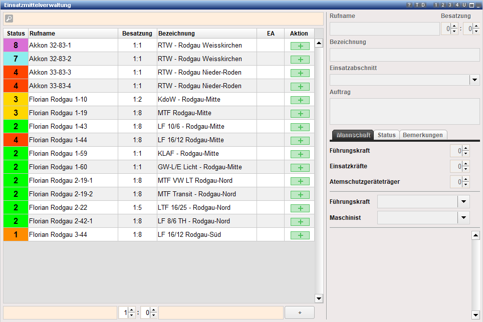Click into the Auftrag text field
The image size is (483, 322).
[404, 111]
